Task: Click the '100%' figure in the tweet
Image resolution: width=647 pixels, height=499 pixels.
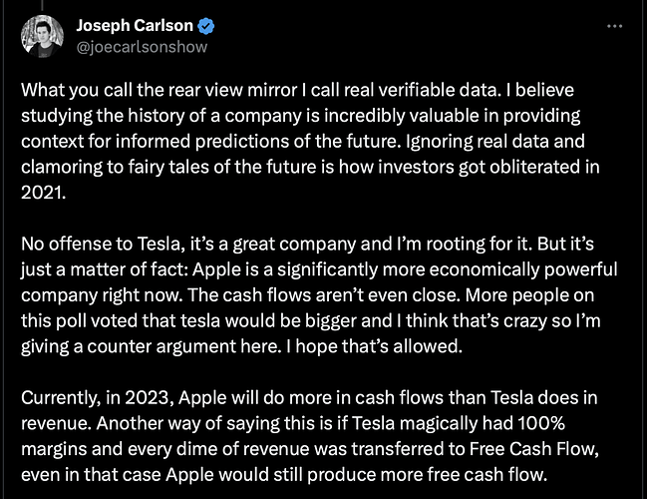Action: tap(541, 423)
